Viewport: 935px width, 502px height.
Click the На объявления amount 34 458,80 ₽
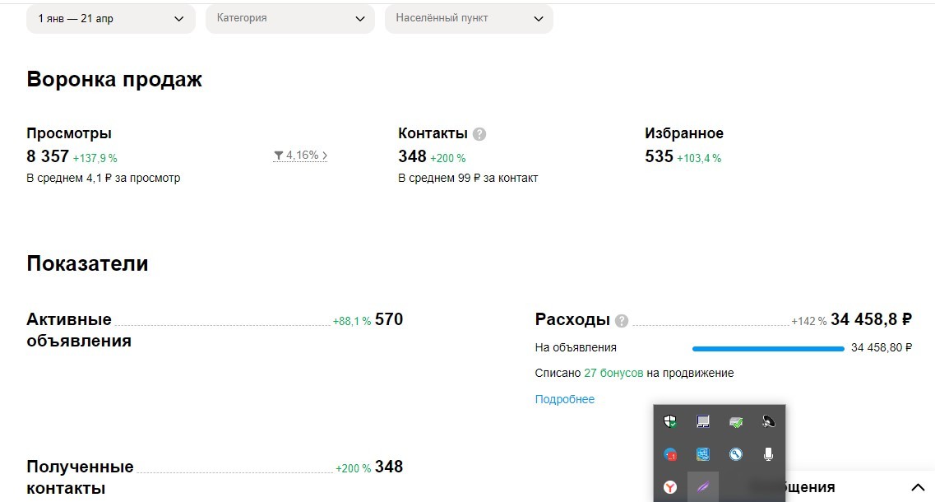click(882, 347)
